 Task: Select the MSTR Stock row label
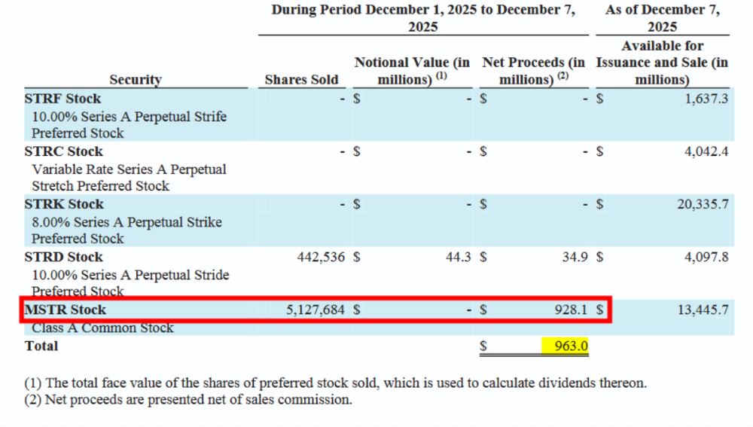click(66, 310)
